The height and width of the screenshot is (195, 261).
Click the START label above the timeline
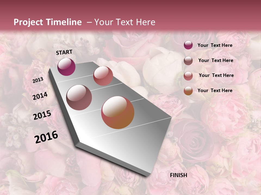[64, 52]
